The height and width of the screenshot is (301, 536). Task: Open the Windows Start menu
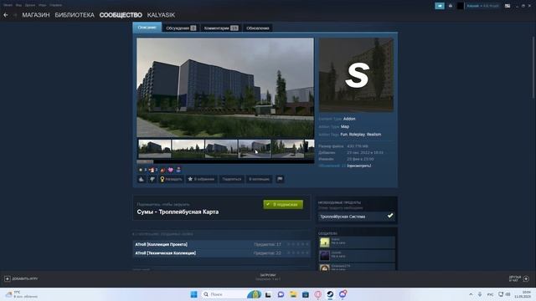click(193, 294)
